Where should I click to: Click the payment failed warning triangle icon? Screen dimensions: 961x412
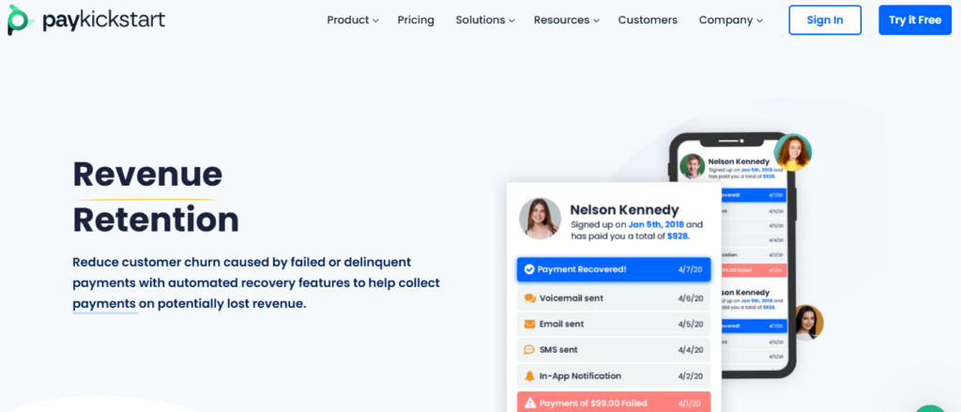point(530,403)
